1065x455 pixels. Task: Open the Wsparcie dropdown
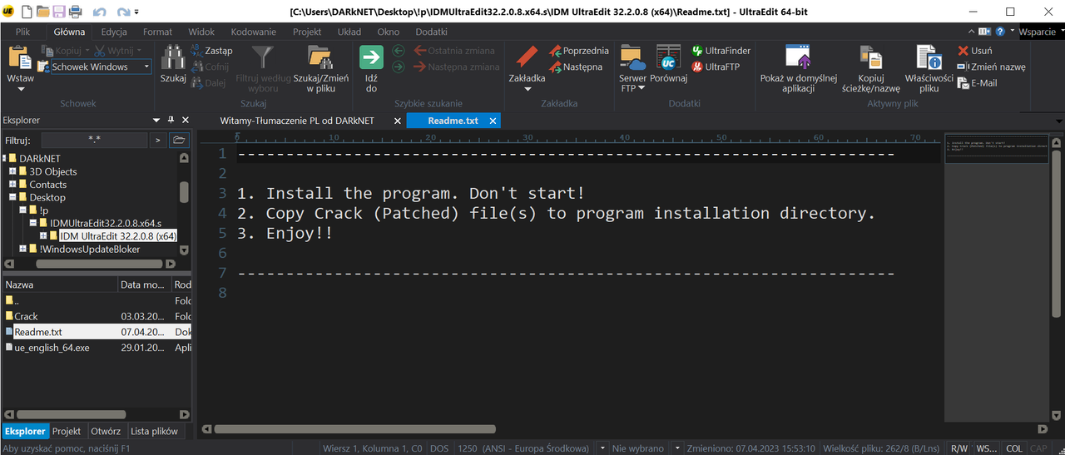click(1042, 32)
